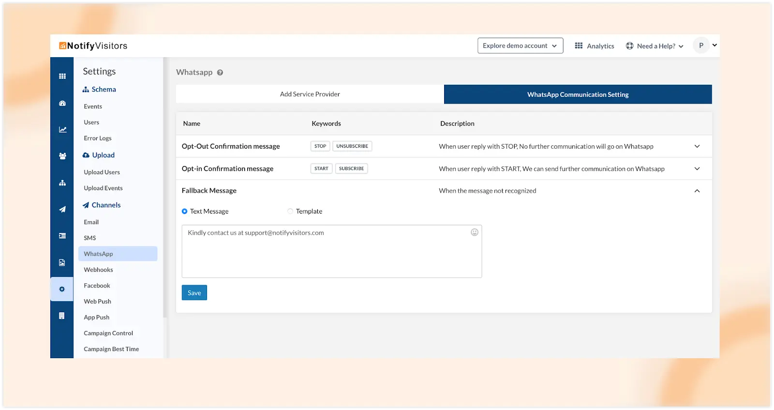Open the Explore demo account dropdown
774x410 pixels.
pyautogui.click(x=520, y=46)
